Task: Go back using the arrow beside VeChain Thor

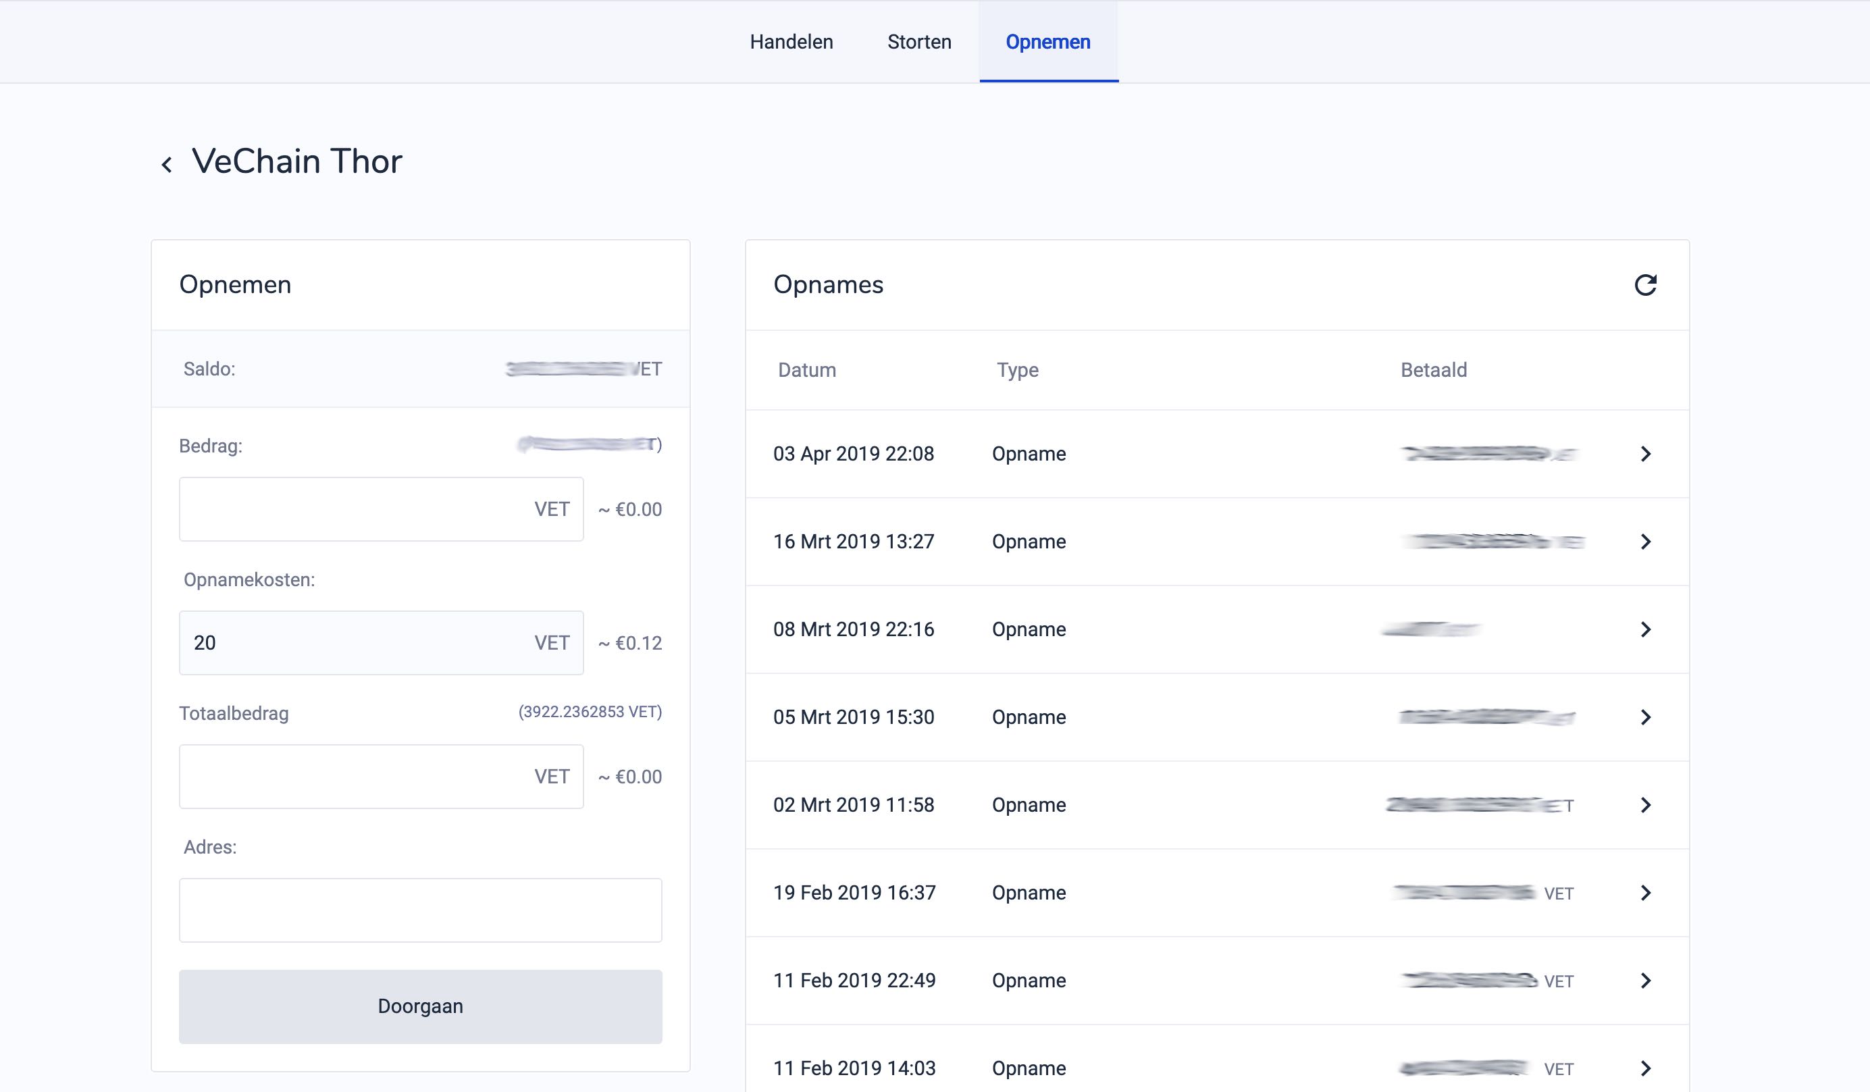Action: pos(167,164)
